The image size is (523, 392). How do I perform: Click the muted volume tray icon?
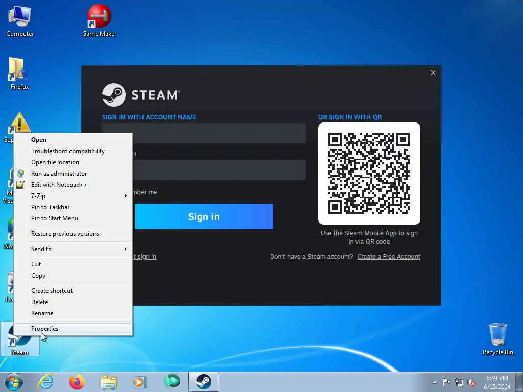[471, 382]
